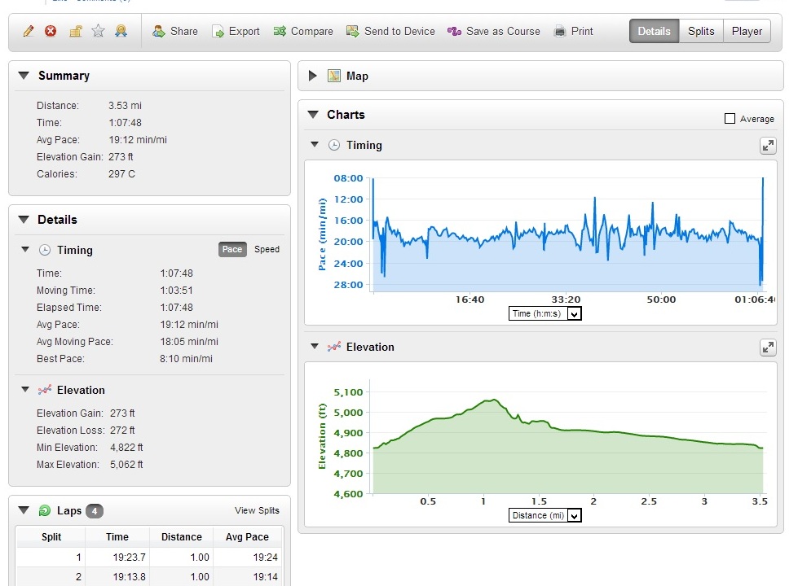
Task: Expand the Timing chart to full size
Action: (x=768, y=146)
